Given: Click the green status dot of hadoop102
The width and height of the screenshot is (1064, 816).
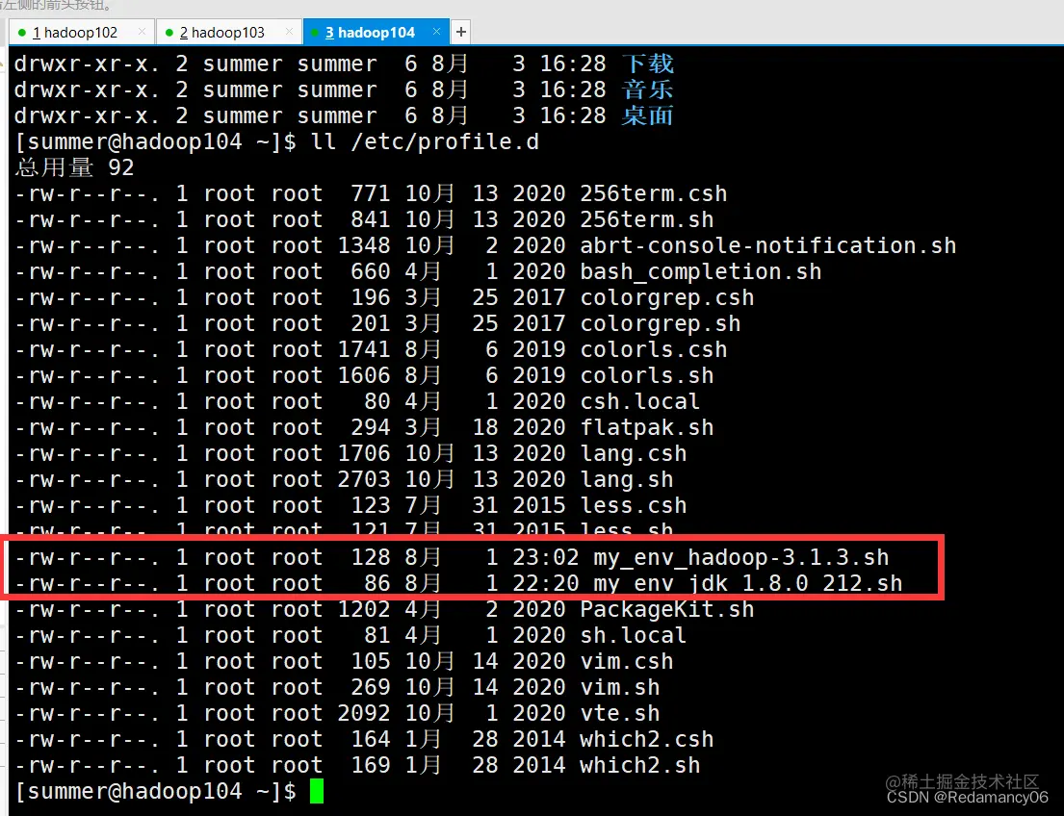Looking at the screenshot, I should pos(22,33).
